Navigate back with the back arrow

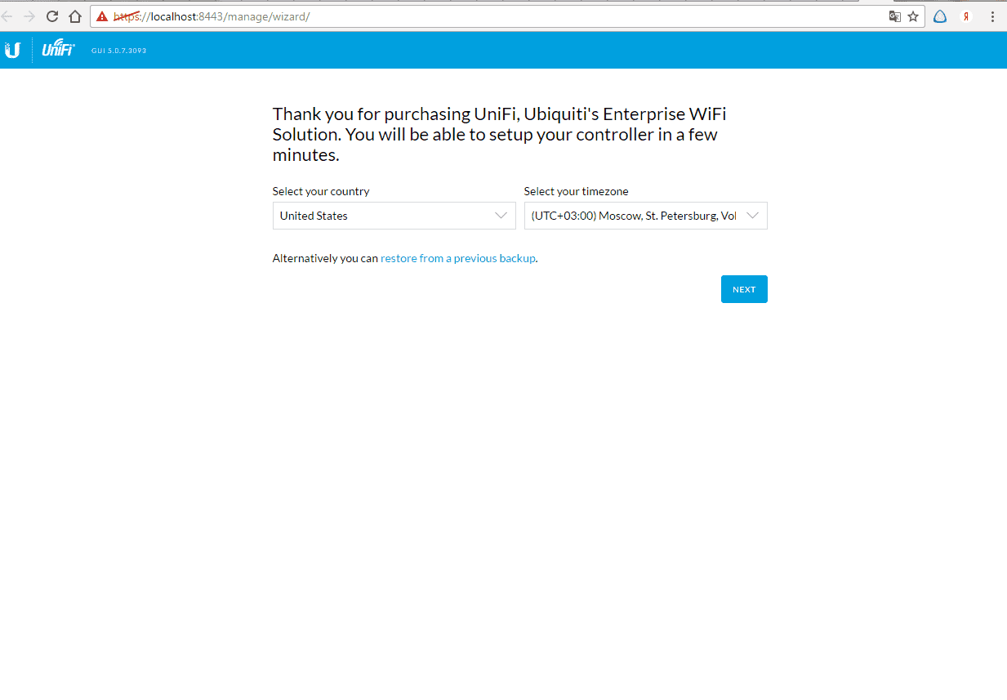[x=7, y=16]
